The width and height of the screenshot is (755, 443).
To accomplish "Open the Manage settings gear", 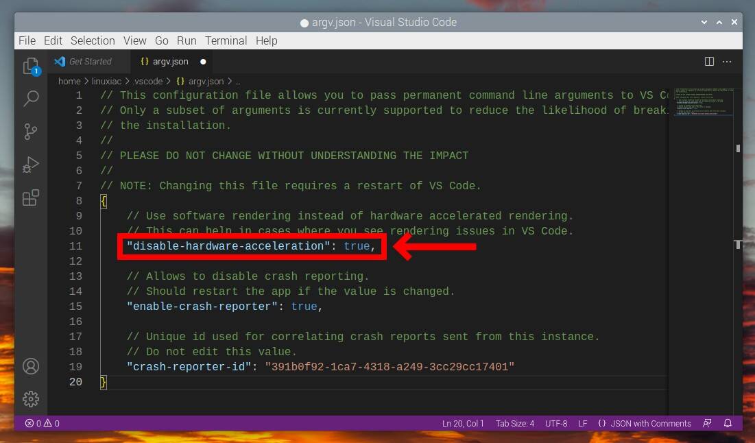I will pyautogui.click(x=30, y=398).
